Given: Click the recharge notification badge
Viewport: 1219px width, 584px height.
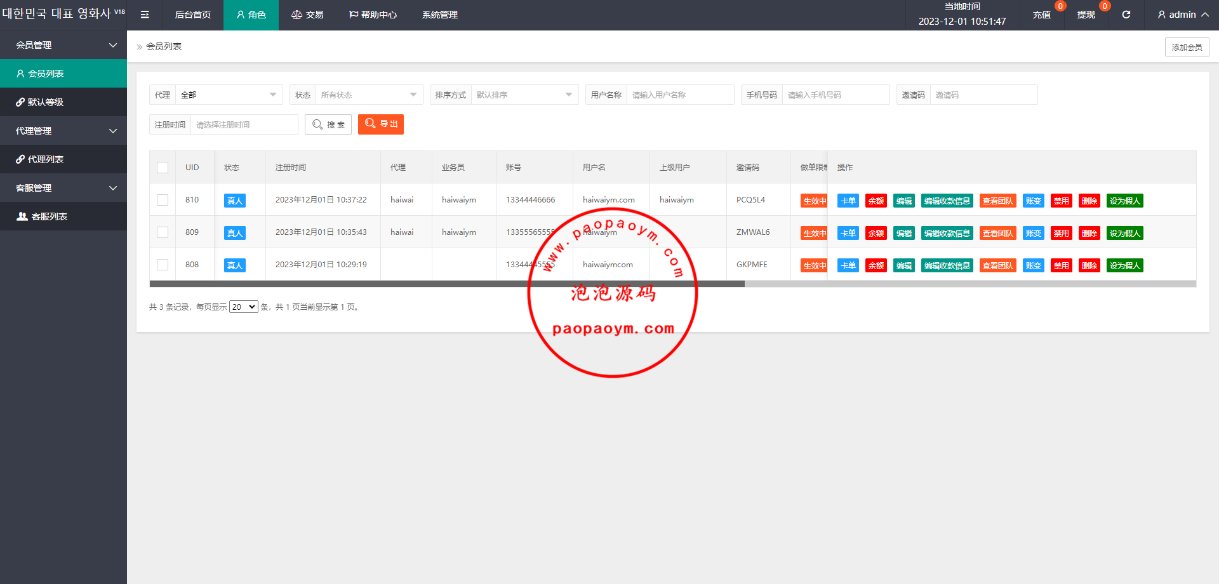Looking at the screenshot, I should (1060, 6).
